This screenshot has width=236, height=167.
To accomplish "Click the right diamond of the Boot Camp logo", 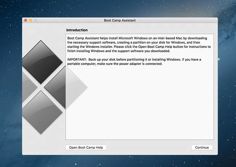I will pyautogui.click(x=54, y=87).
